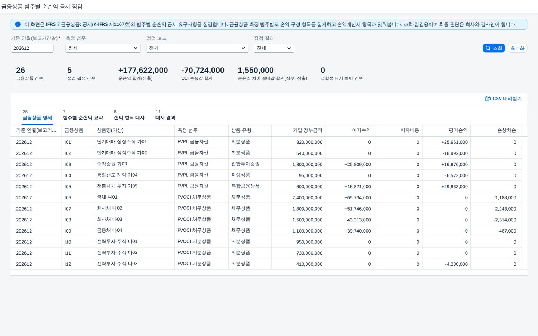Image resolution: width=538 pixels, height=336 pixels.
Task: Click the 수익증권 가03 cell
Action: point(134,164)
